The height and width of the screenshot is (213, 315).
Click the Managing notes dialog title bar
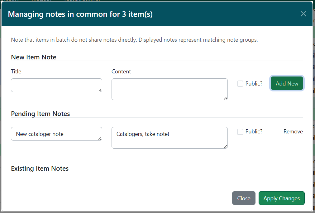point(81,14)
